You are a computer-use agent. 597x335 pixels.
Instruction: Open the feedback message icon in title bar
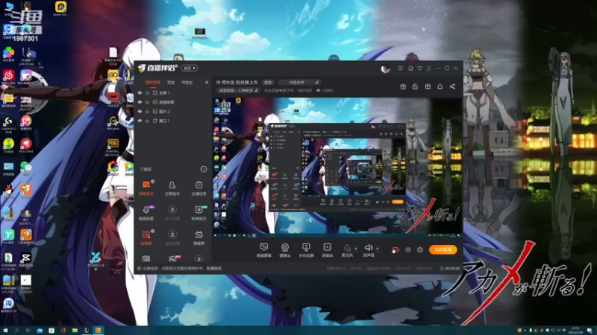pyautogui.click(x=400, y=68)
